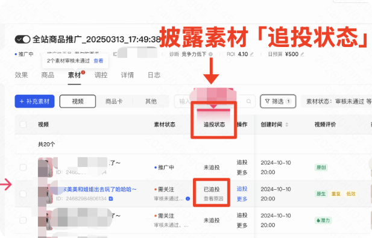Toggle the 全站商品推广 campaign switch
Image resolution: width=372 pixels, height=238 pixels.
pos(22,39)
